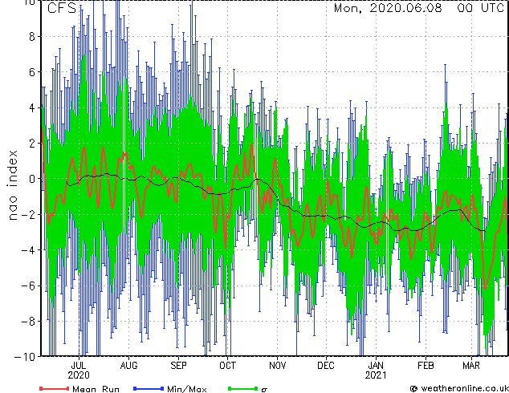The height and width of the screenshot is (393, 509).
Task: Click the y-axis value 8
Action: click(x=32, y=37)
